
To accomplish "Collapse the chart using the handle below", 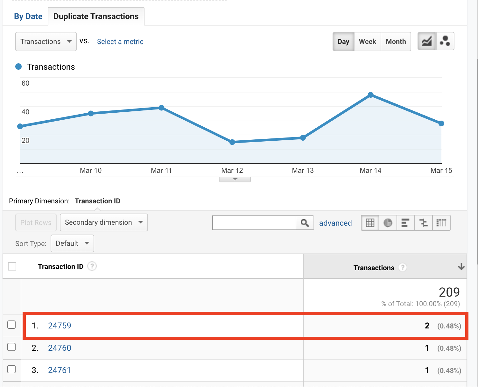I will pyautogui.click(x=235, y=179).
